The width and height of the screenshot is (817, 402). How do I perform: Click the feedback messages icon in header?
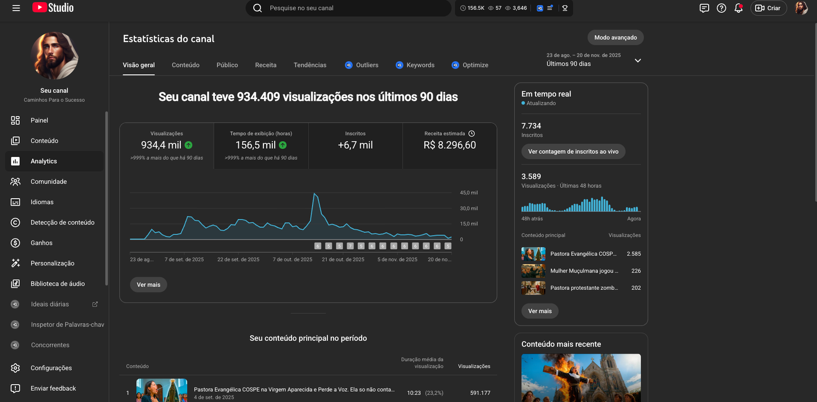pos(704,8)
